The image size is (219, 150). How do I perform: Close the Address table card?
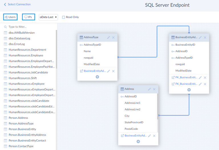[x=154, y=89]
